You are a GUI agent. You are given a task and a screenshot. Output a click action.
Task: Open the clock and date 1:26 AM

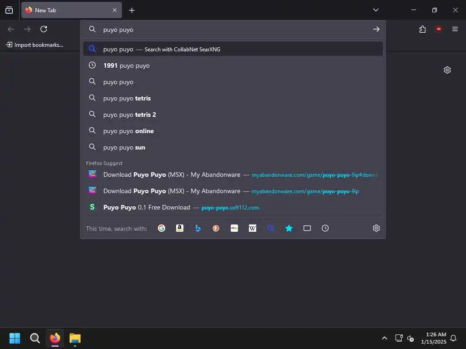pyautogui.click(x=434, y=338)
